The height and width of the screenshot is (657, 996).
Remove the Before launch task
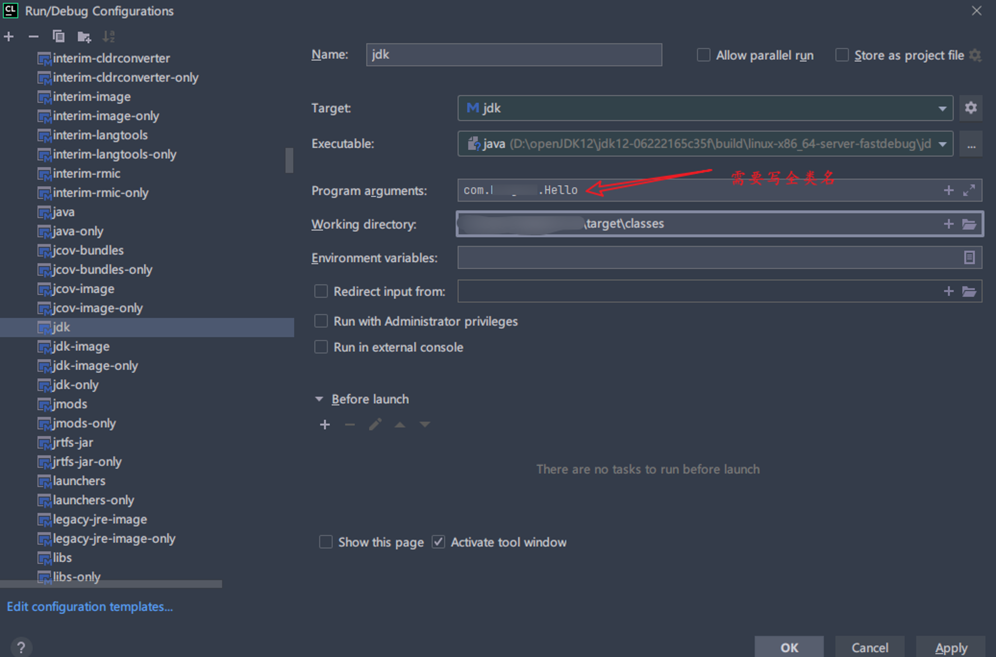tap(350, 425)
